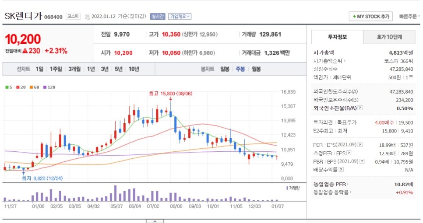Select the 5년 line chart period
This screenshot has width=423, height=223.
pyautogui.click(x=119, y=69)
